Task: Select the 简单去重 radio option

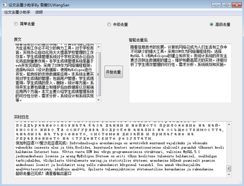Action: 16,24
